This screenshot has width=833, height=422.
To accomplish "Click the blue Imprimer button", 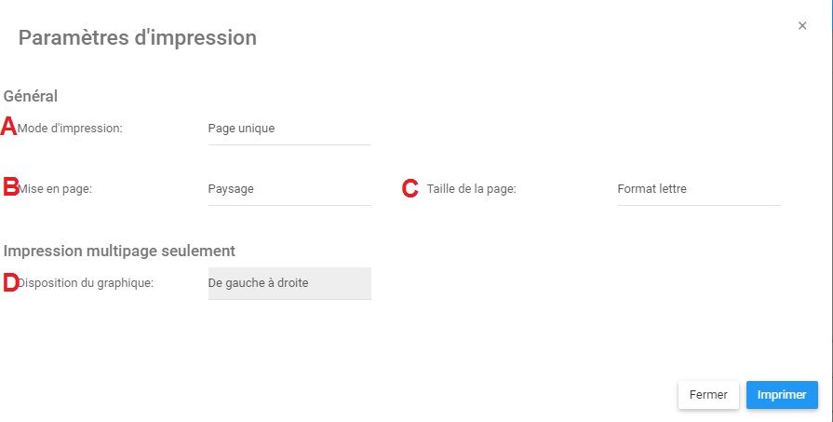I will pos(782,395).
